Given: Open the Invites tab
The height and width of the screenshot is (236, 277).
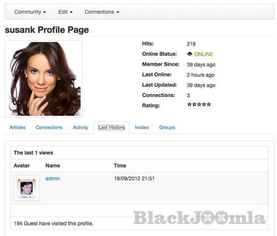Looking at the screenshot, I should [x=142, y=127].
